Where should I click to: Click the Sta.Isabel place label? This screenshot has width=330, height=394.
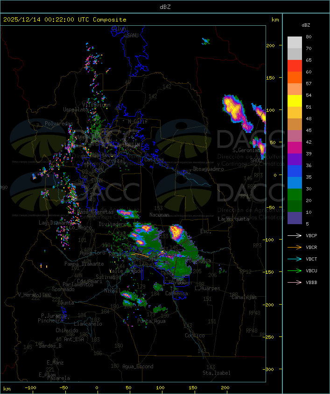[x=217, y=373]
